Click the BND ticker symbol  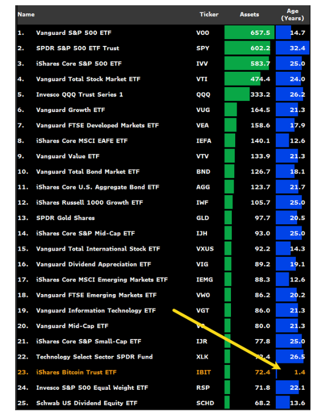(203, 172)
